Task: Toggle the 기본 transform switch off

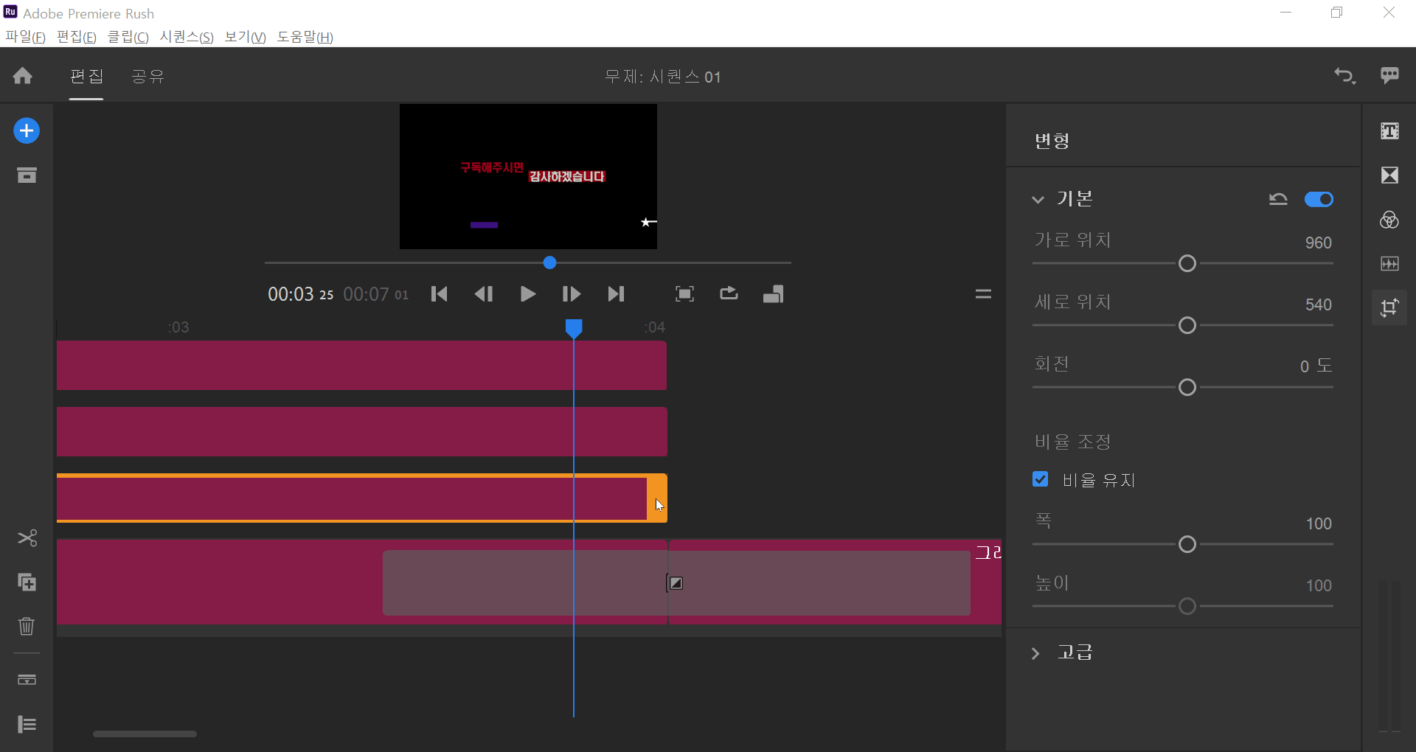Action: pyautogui.click(x=1319, y=199)
